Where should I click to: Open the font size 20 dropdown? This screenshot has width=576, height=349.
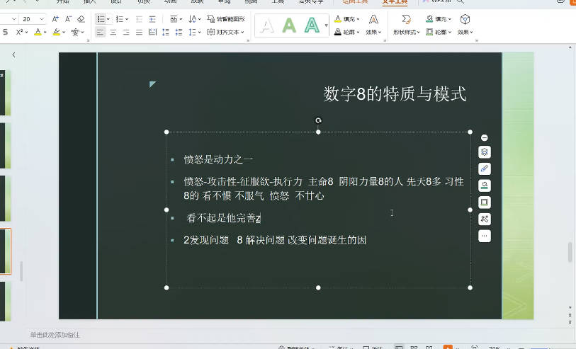pos(43,19)
